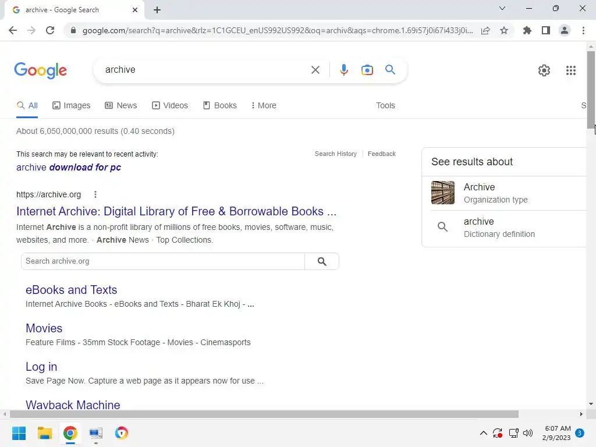The width and height of the screenshot is (596, 447).
Task: Open the network icon in the tray
Action: click(513, 433)
